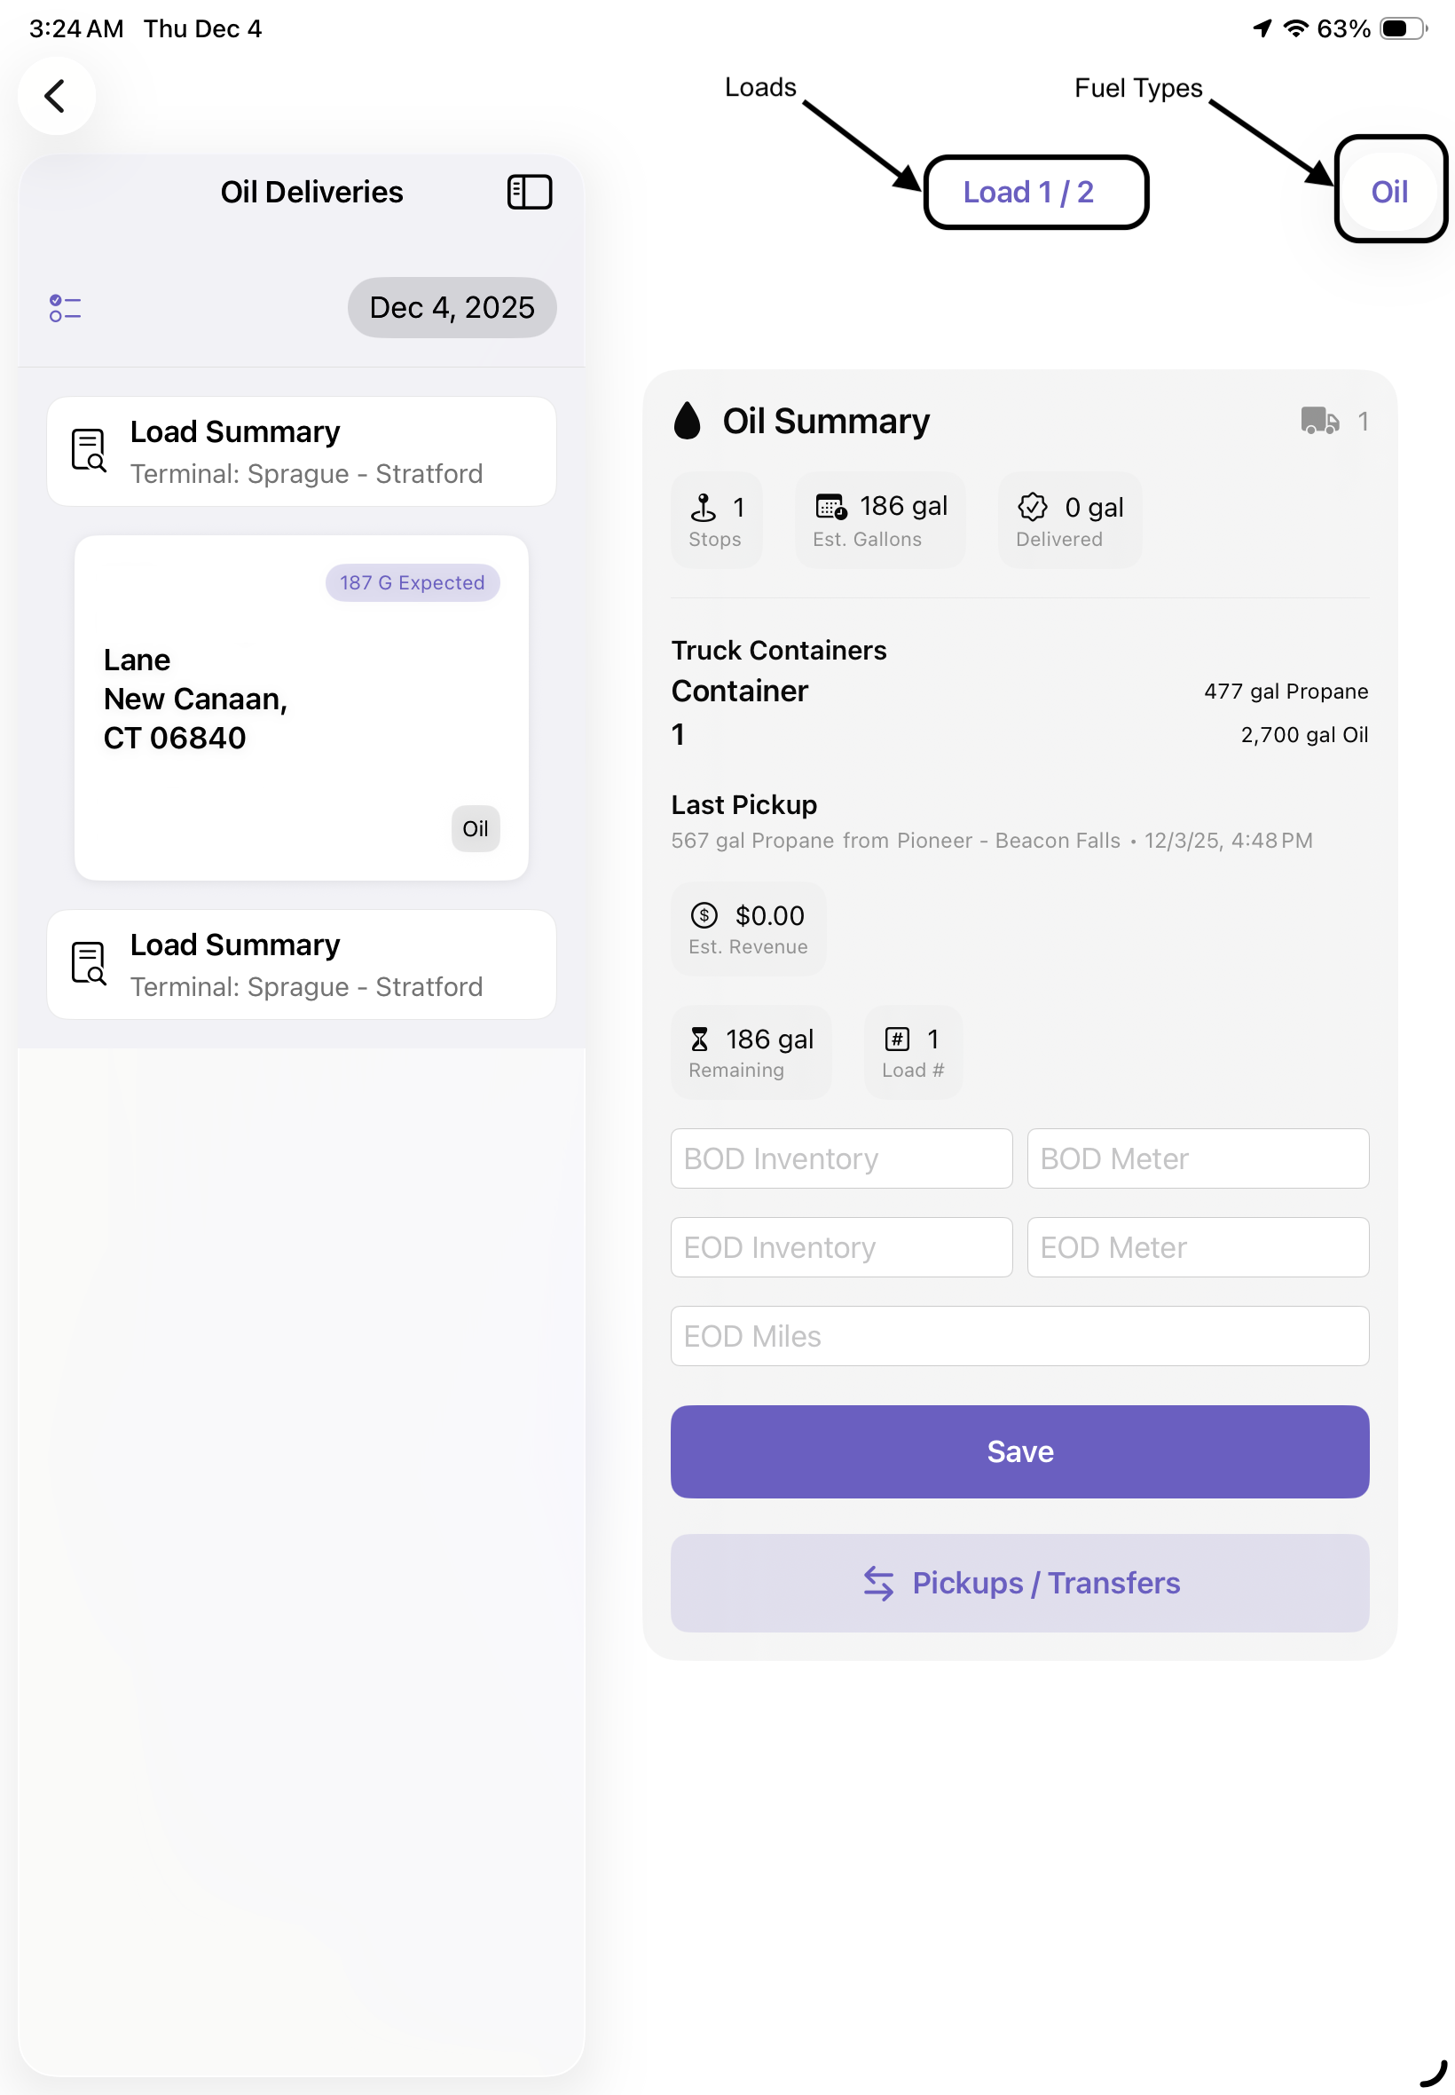Tap the Oil tag on delivery card
Image resolution: width=1455 pixels, height=2095 pixels.
point(475,828)
